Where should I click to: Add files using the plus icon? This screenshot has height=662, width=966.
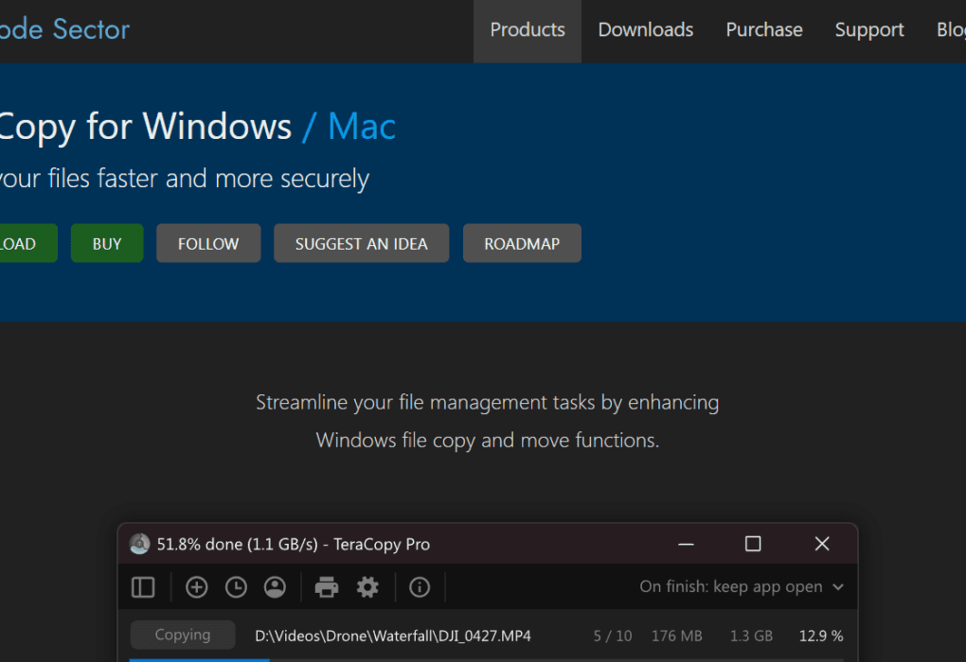(x=196, y=587)
